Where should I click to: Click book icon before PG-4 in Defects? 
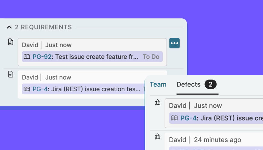pos(174,118)
